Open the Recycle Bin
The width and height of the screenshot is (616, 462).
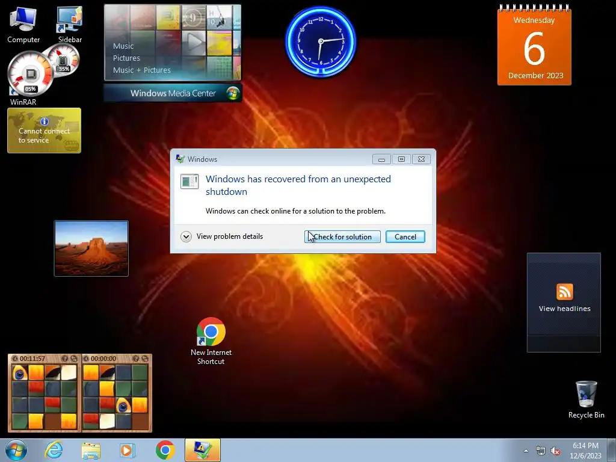pos(586,399)
